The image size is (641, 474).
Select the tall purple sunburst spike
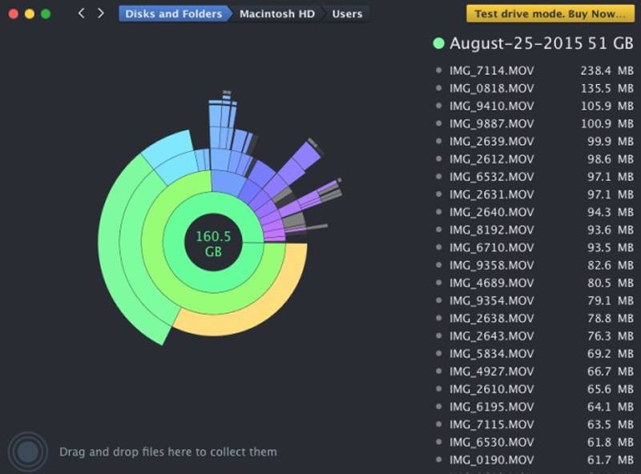click(304, 157)
